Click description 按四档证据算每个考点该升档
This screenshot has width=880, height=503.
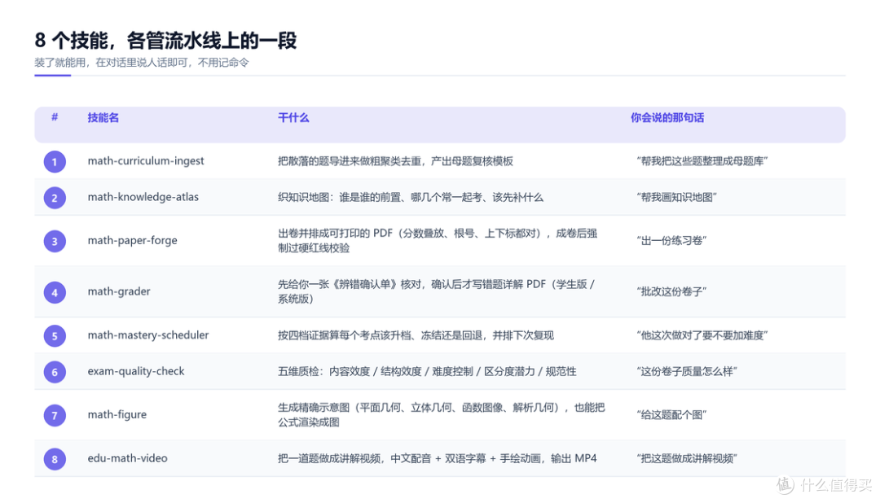click(344, 335)
